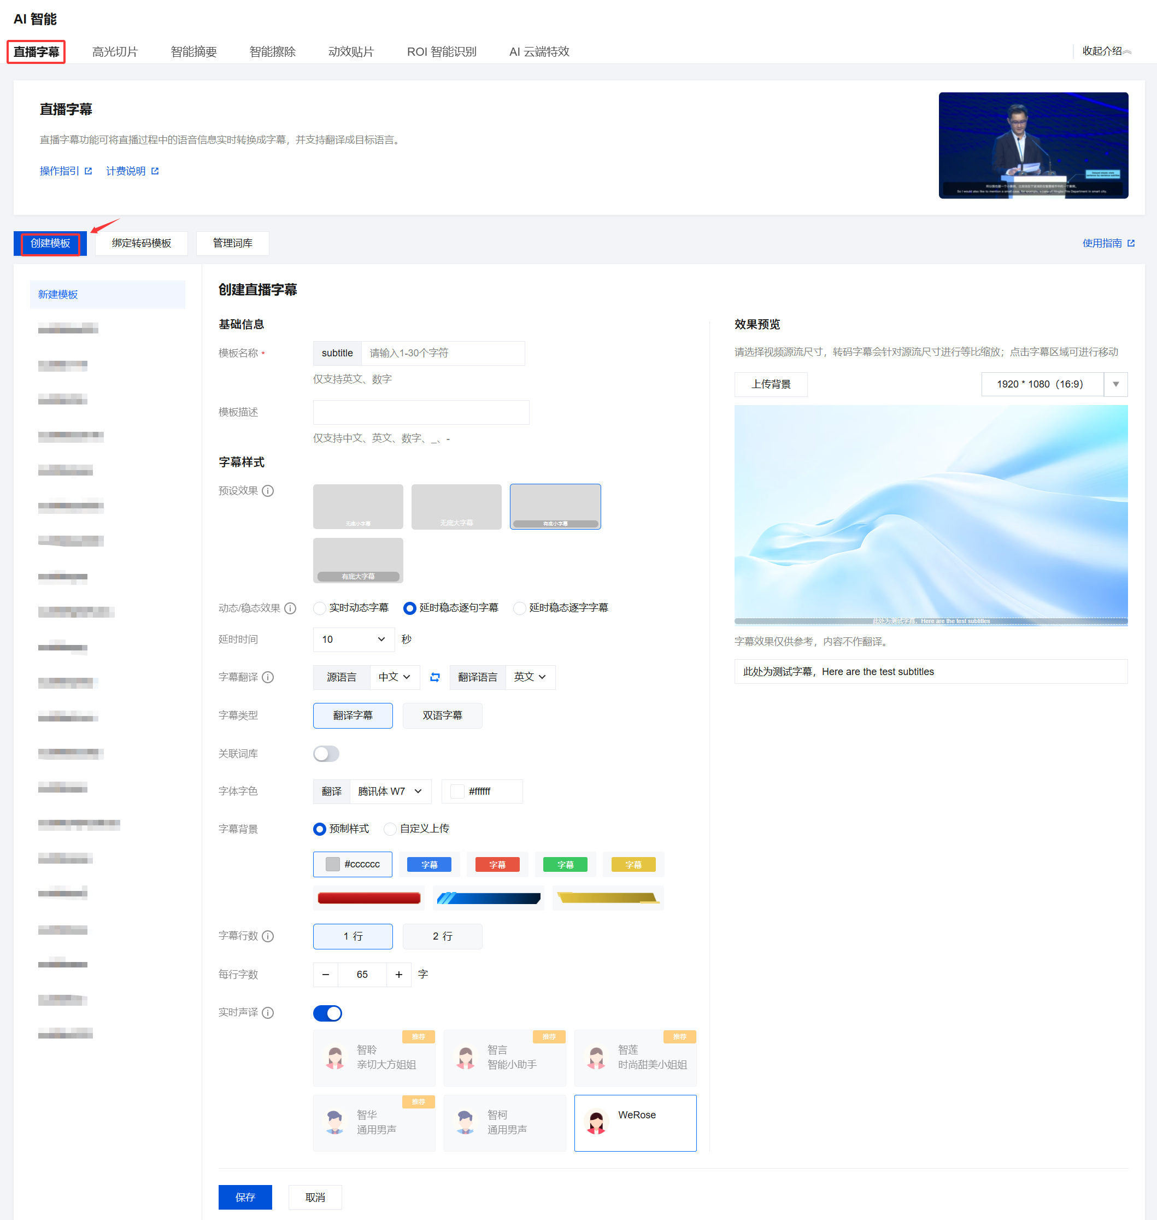This screenshot has height=1220, width=1157.
Task: Open the 延时时间 dropdown
Action: [x=354, y=640]
